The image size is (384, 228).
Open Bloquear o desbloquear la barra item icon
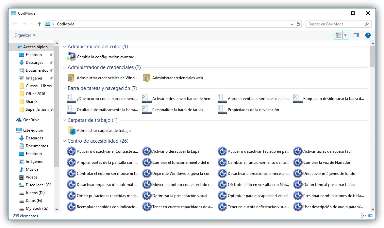297,99
